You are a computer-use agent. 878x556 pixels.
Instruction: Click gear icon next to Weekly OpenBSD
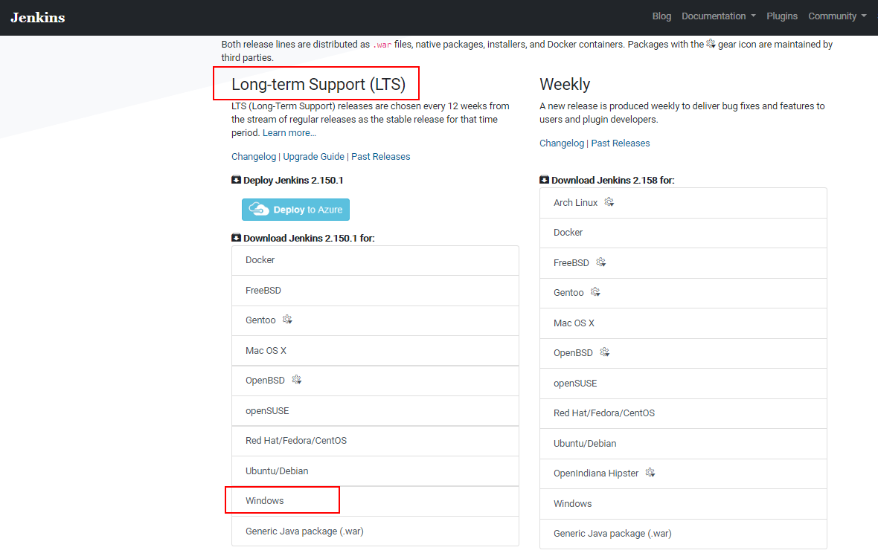tap(605, 352)
